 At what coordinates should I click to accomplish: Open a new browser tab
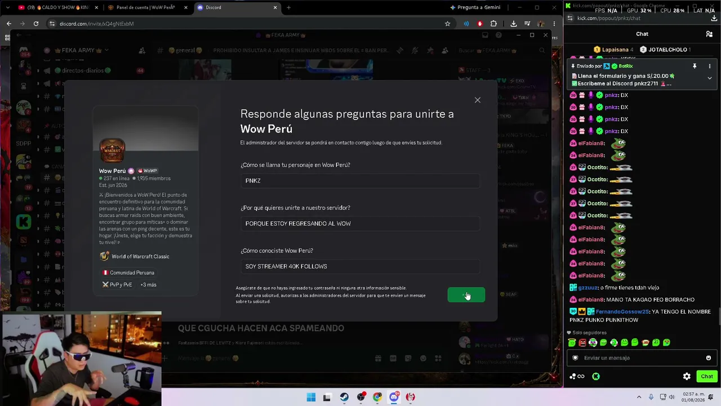coord(289,7)
